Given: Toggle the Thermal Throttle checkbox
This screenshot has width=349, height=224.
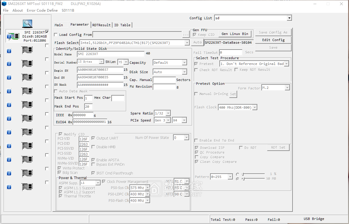Looking at the screenshot, I should pyautogui.click(x=61, y=196).
